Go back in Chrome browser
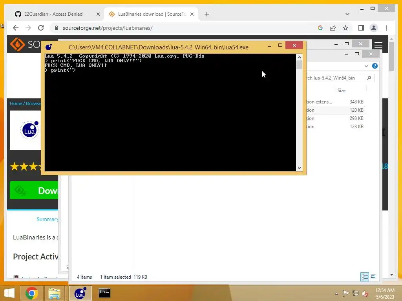 [16, 28]
